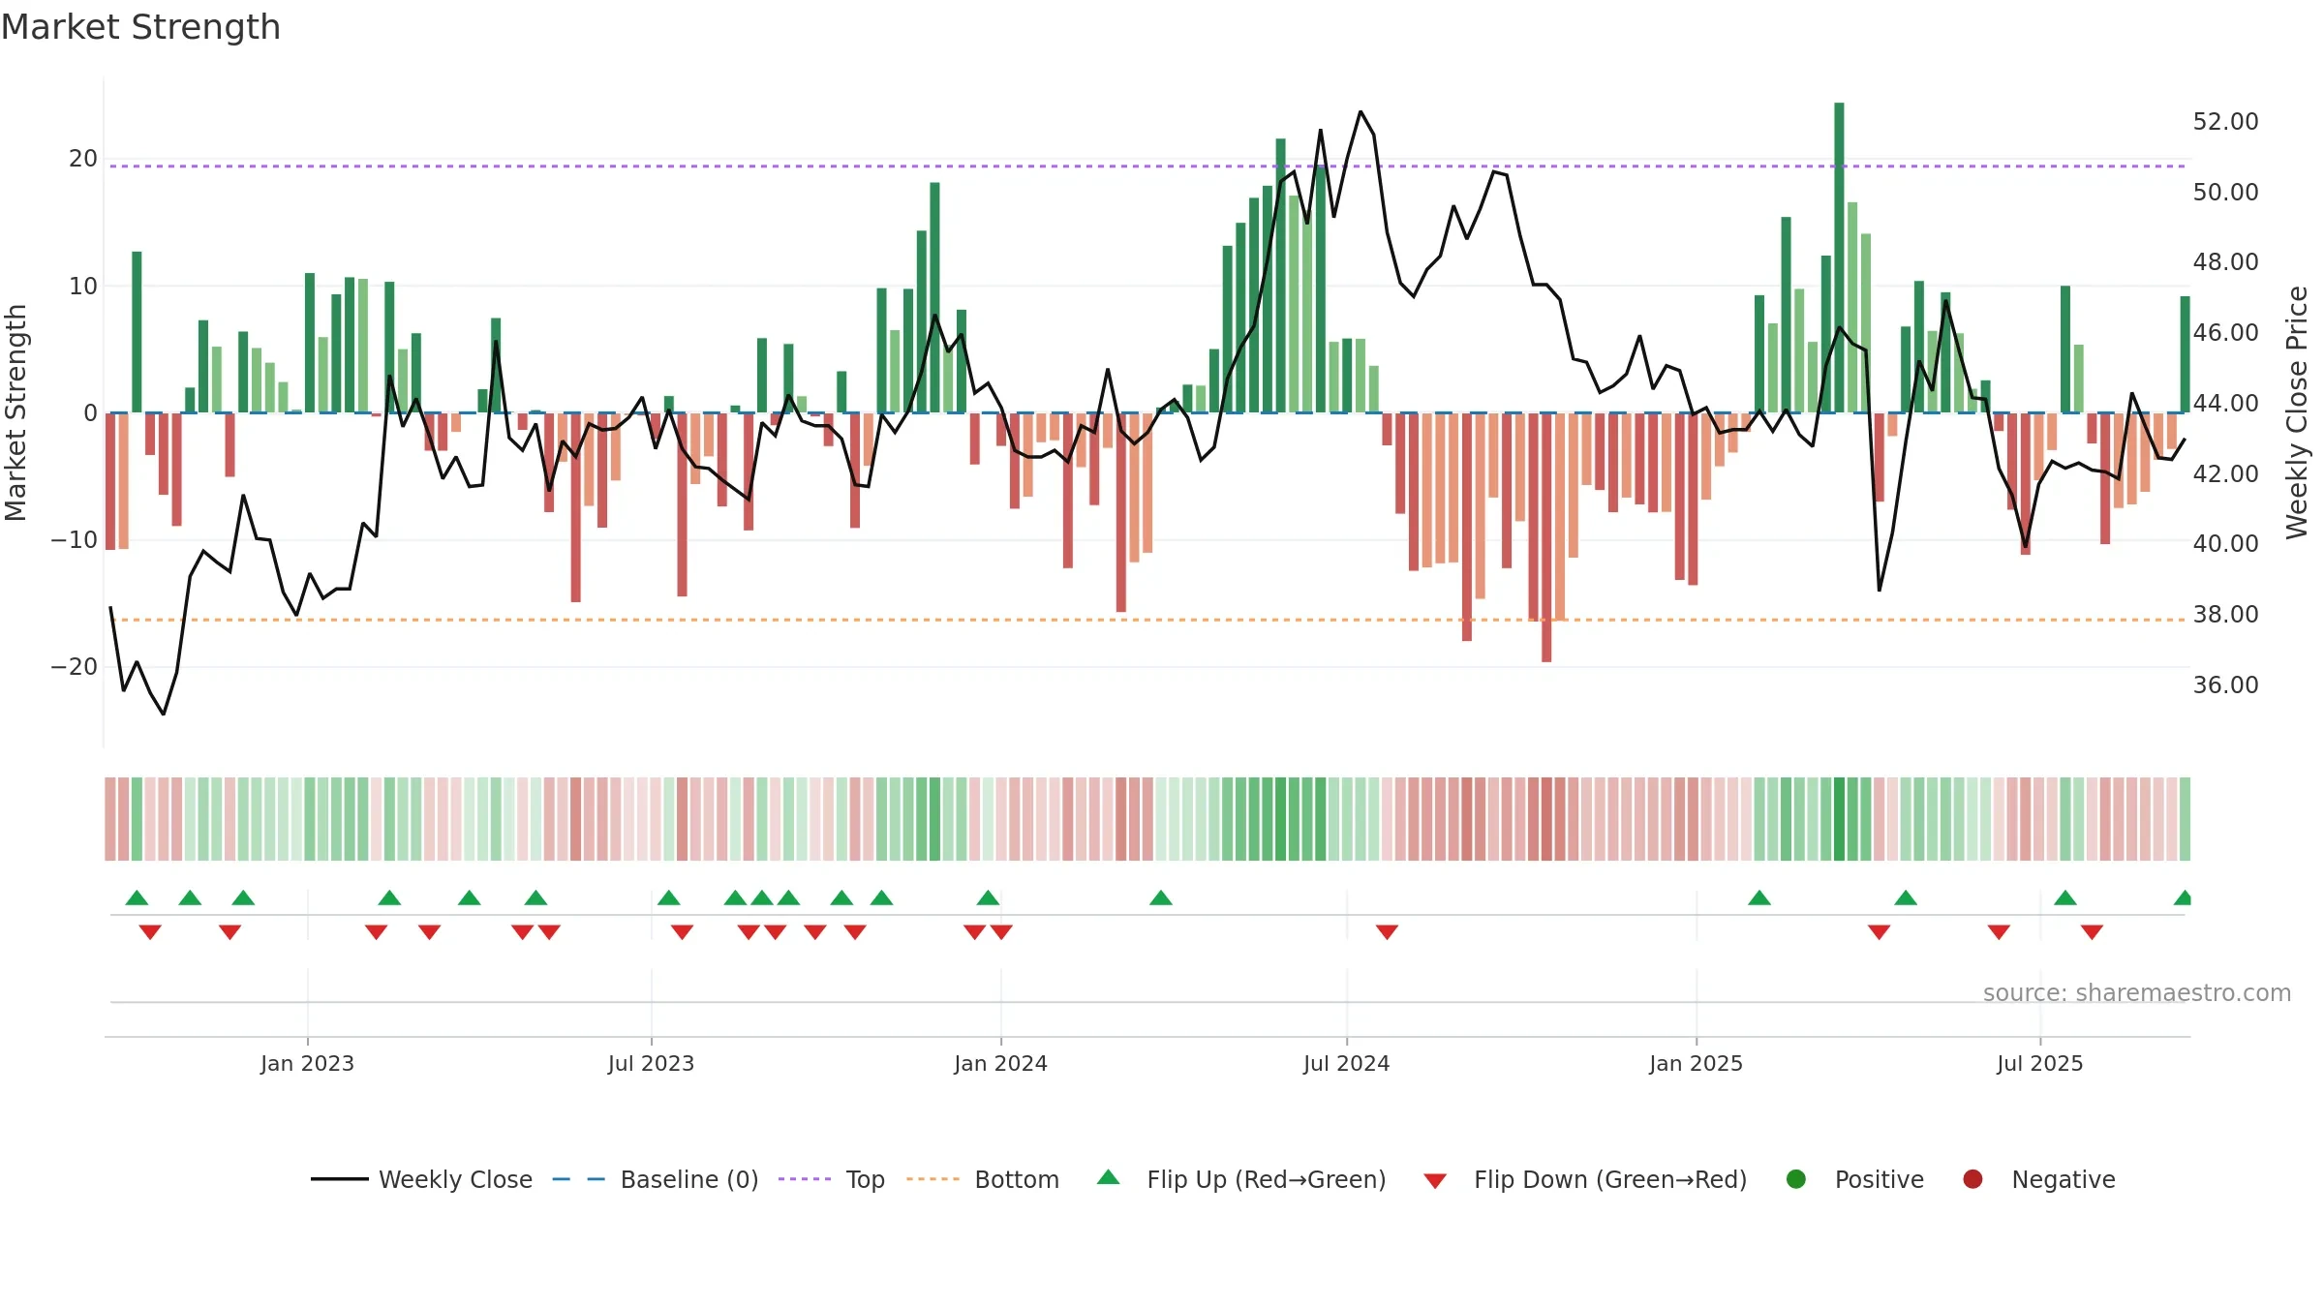Click the 20 tick on the left axis
The image size is (2324, 1307).
pos(83,159)
